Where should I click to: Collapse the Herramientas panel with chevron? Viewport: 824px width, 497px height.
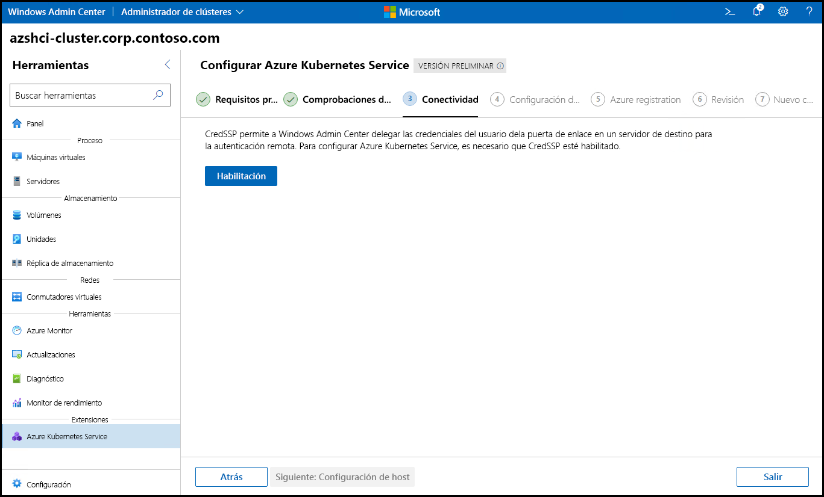(x=168, y=64)
